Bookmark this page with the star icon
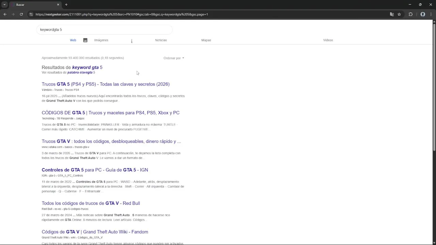Screen dimensions: 436x245 tap(399, 14)
